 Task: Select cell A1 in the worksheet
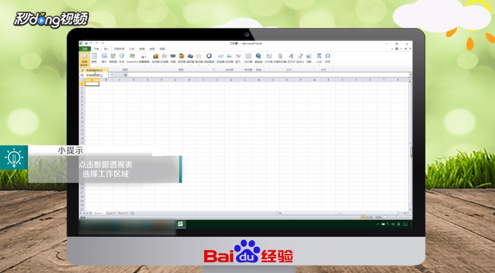pyautogui.click(x=92, y=84)
